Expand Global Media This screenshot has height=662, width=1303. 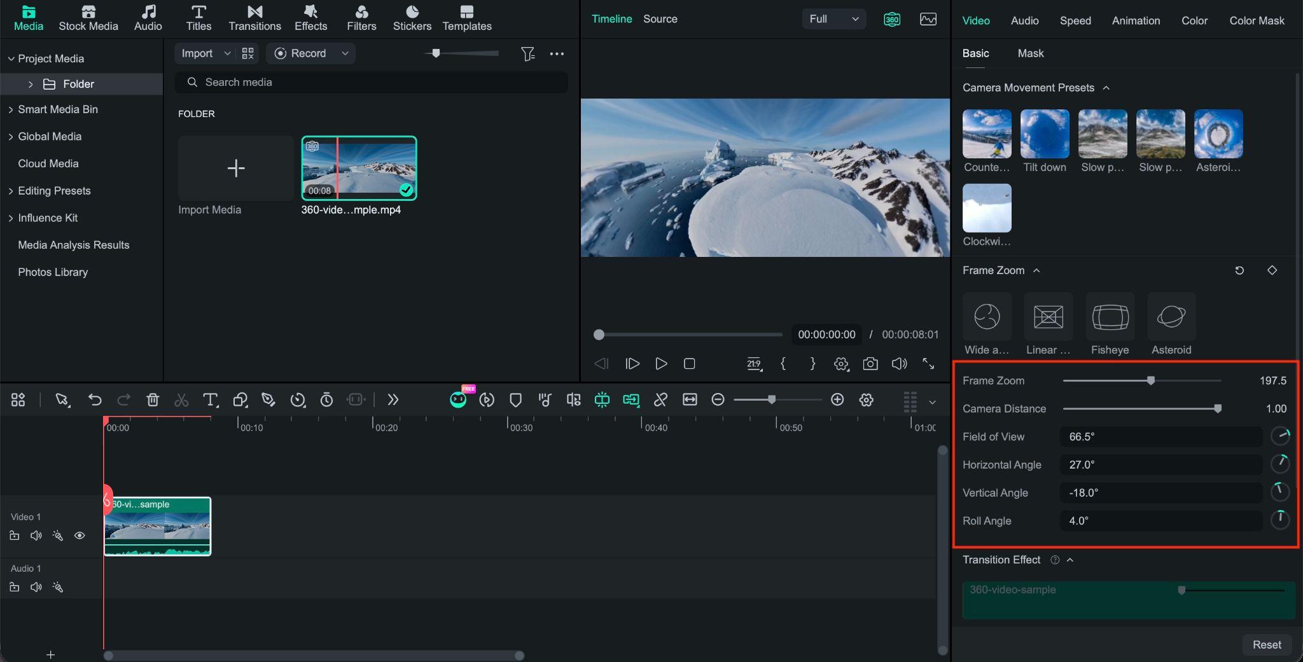11,137
